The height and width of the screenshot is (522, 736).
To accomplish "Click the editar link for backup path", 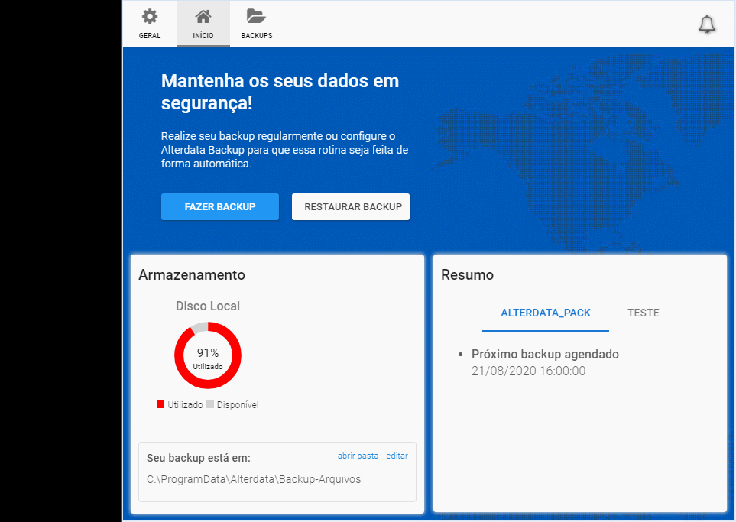I will [x=397, y=456].
